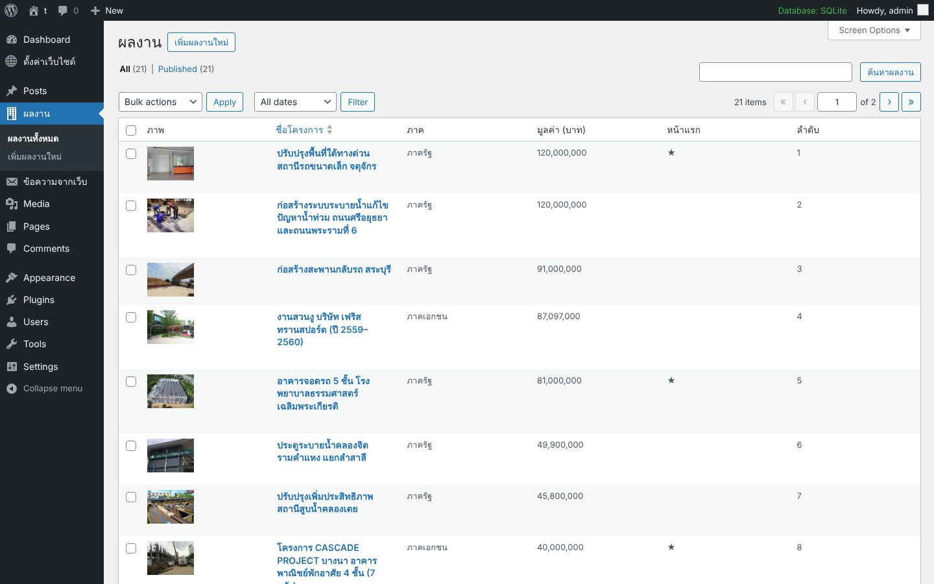
Task: Toggle the select-all checkbox in table header
Action: coord(131,130)
